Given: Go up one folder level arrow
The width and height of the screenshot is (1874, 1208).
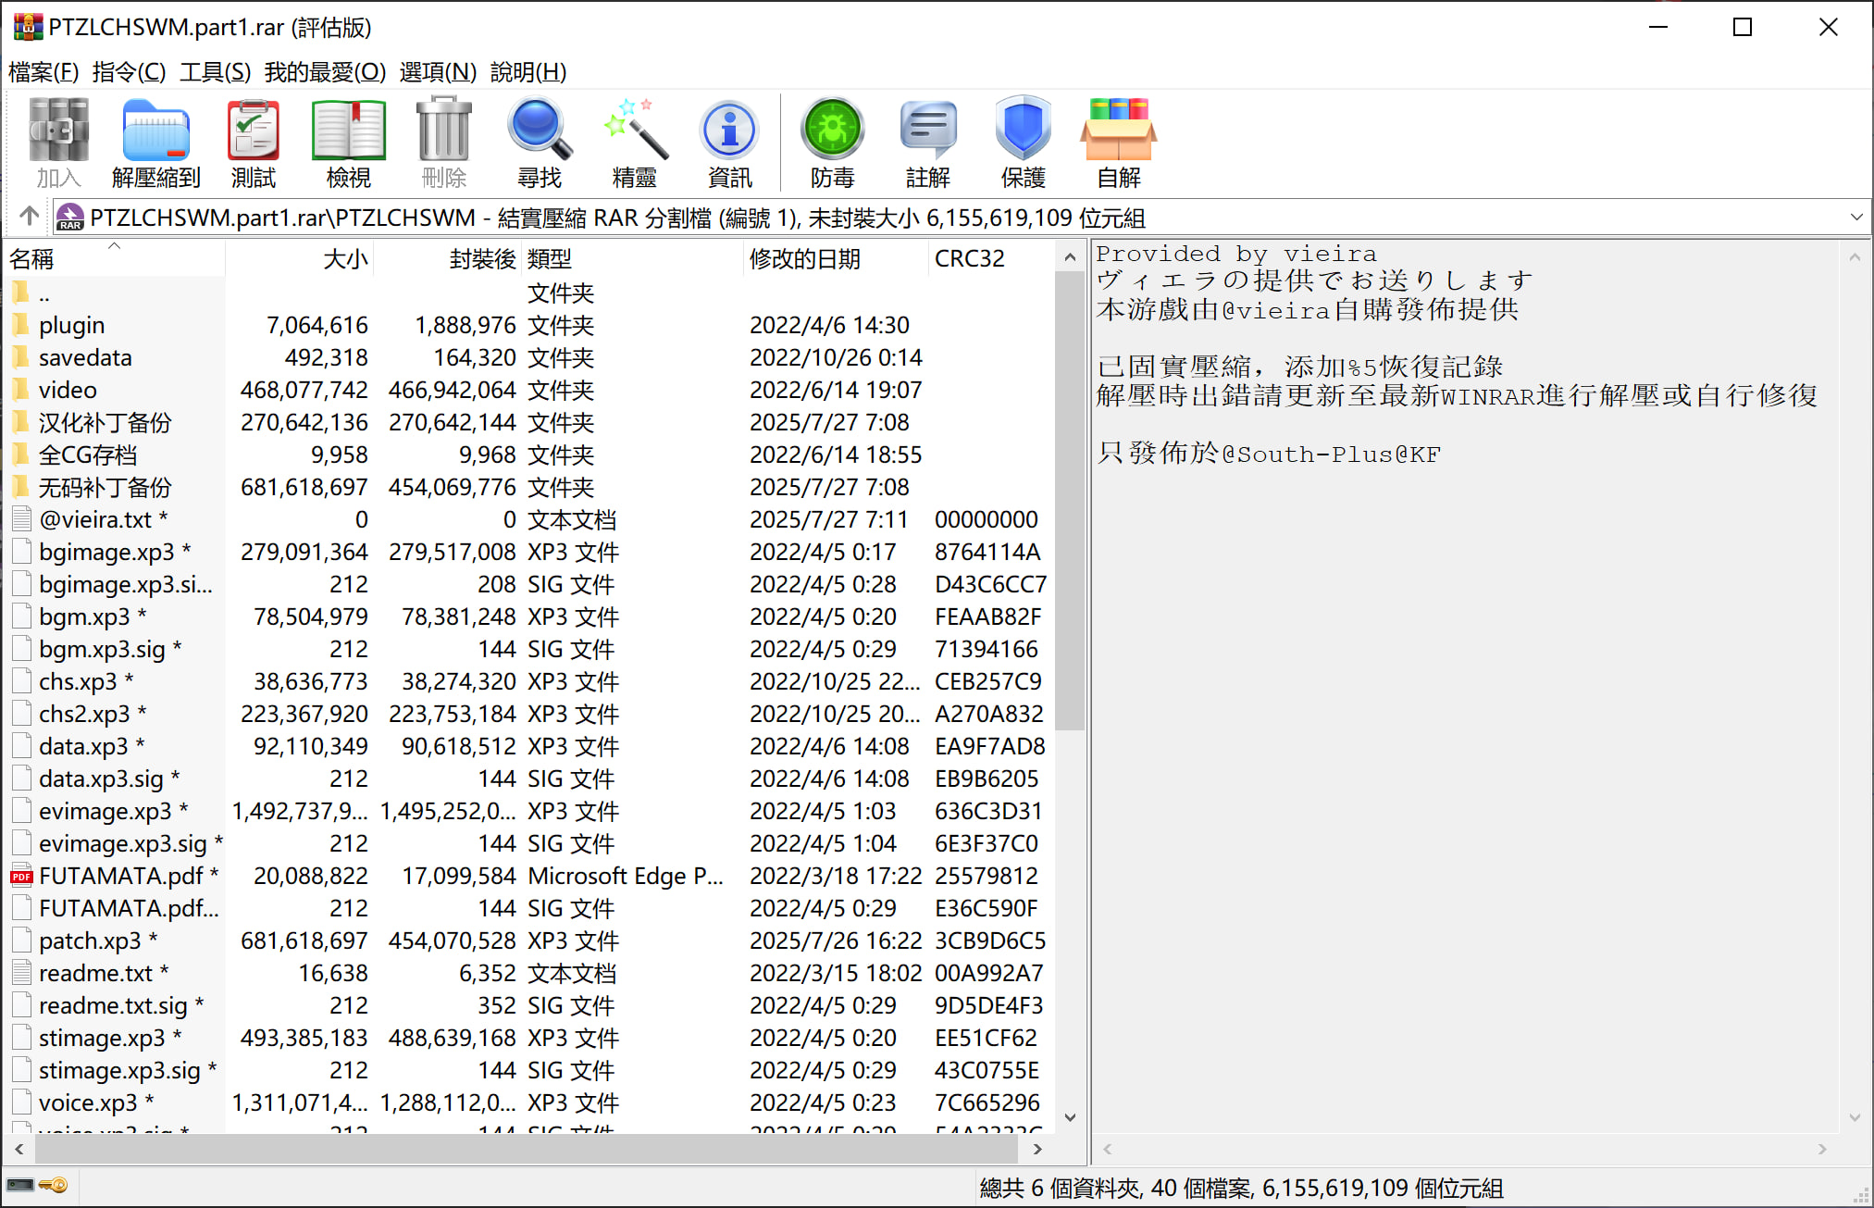Looking at the screenshot, I should [29, 217].
